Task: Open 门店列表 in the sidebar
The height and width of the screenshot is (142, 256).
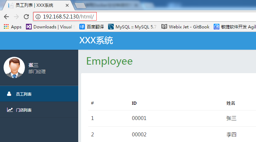Action: coord(39,110)
